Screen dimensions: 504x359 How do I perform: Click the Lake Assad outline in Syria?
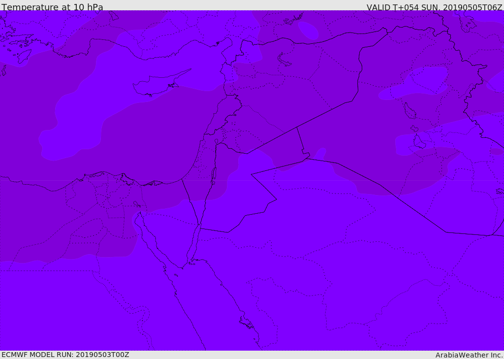click(284, 60)
